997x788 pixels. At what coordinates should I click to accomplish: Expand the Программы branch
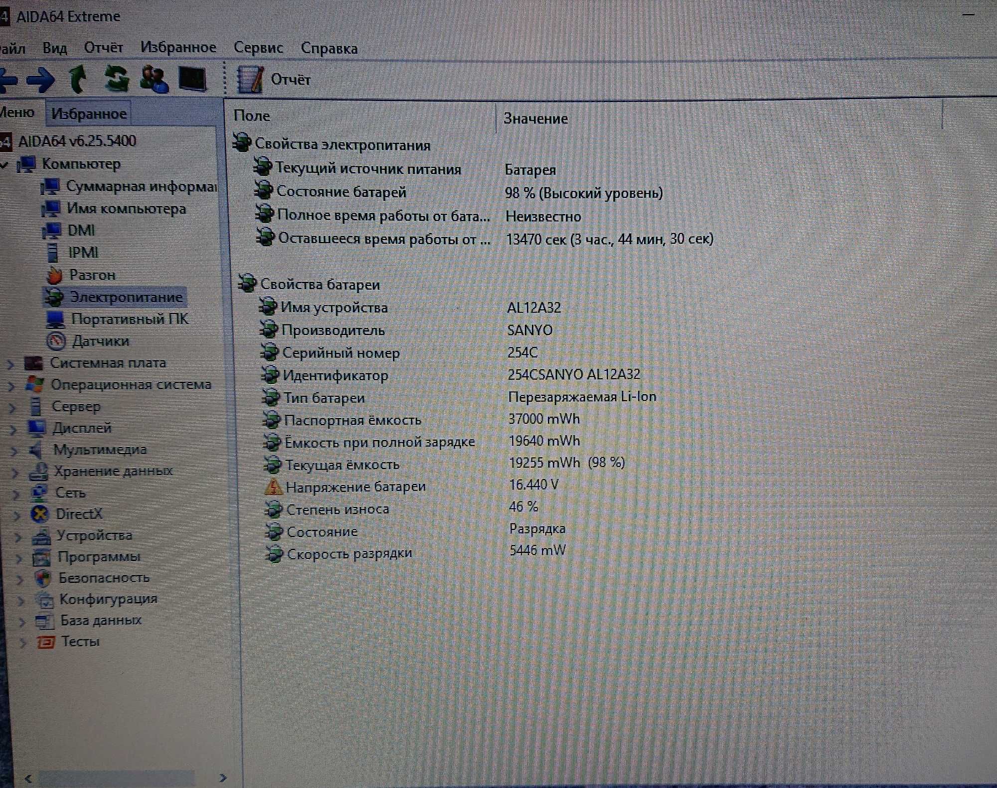pos(18,559)
